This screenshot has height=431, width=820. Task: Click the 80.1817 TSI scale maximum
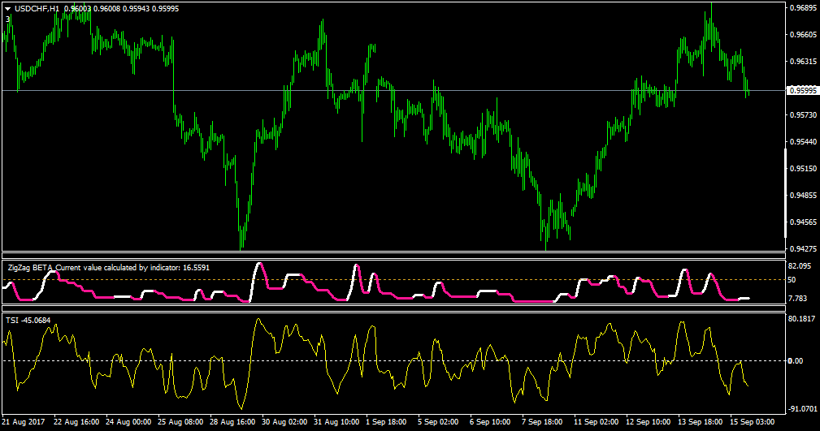pyautogui.click(x=801, y=319)
